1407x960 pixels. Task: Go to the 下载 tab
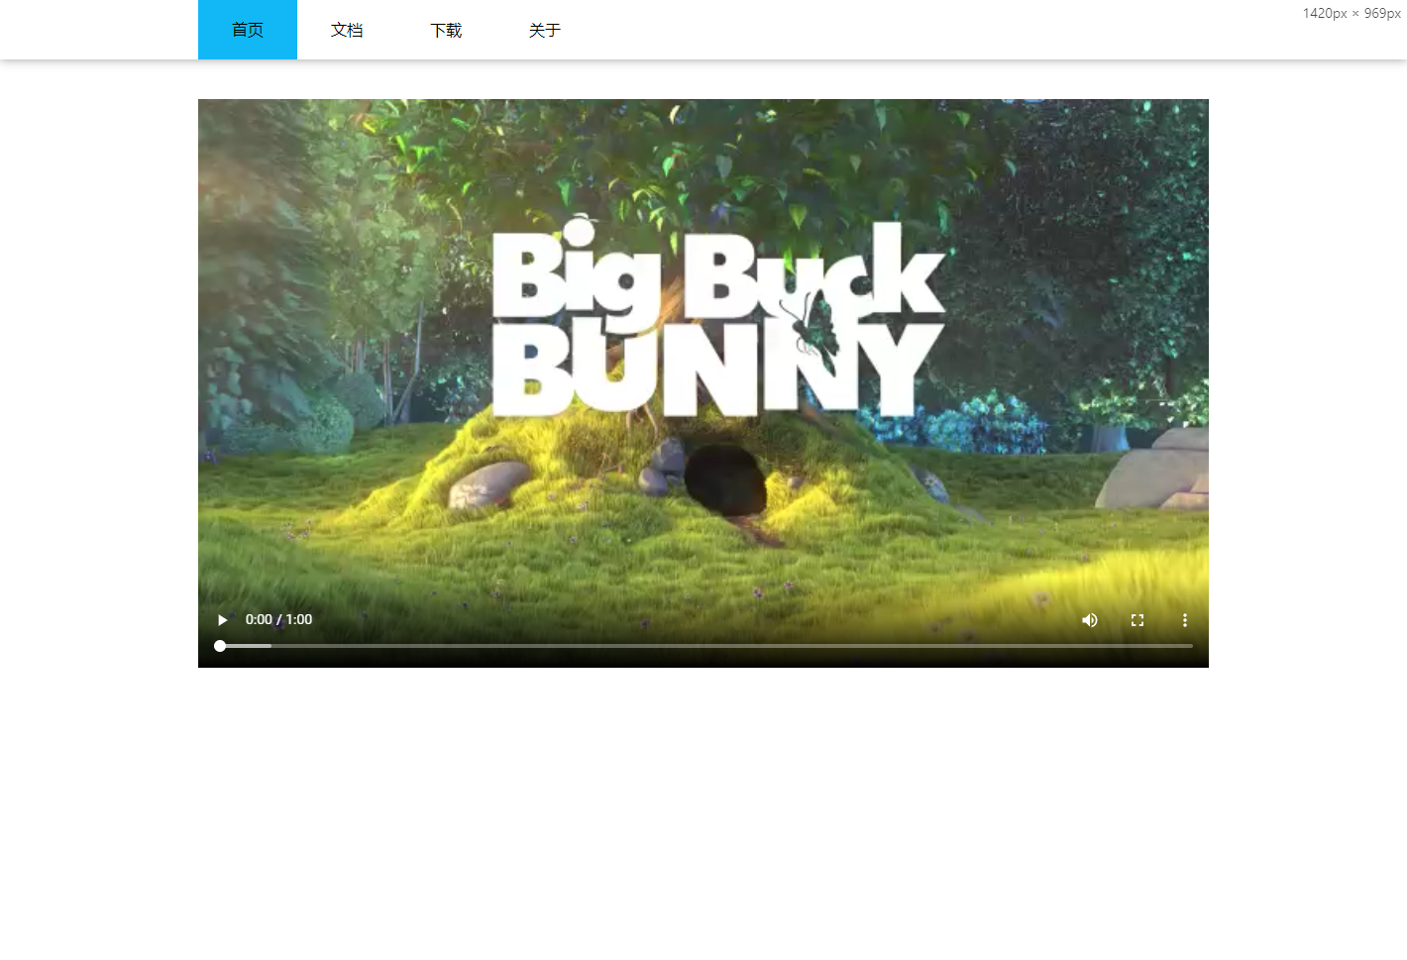point(446,30)
